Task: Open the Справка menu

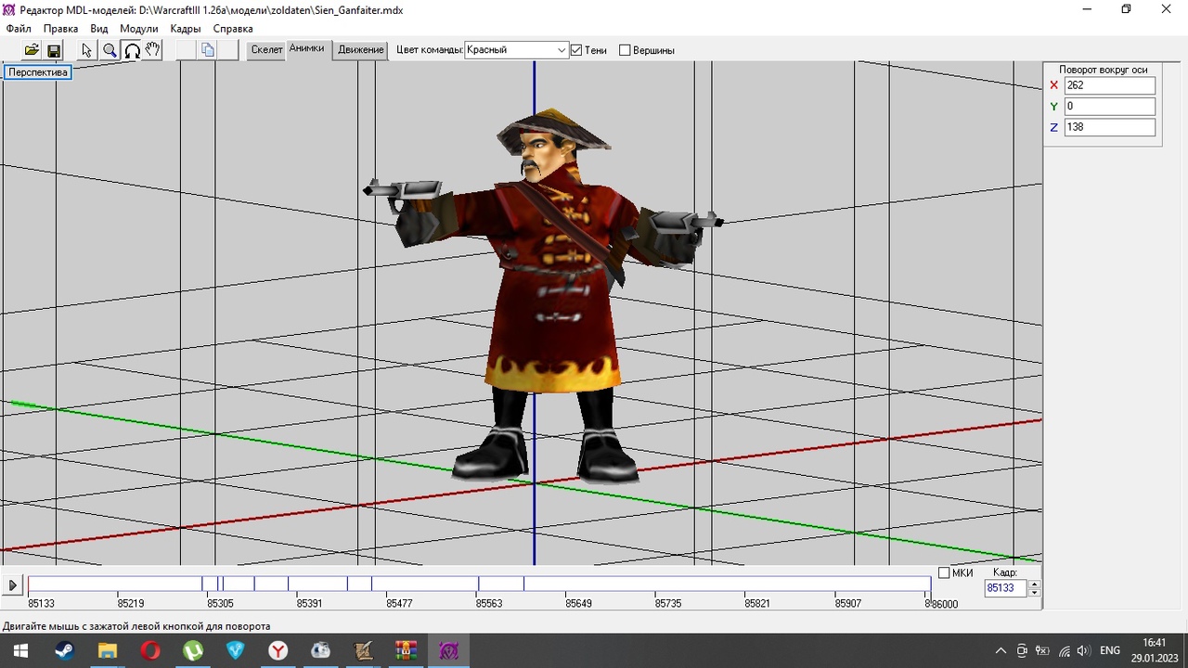Action: click(233, 29)
